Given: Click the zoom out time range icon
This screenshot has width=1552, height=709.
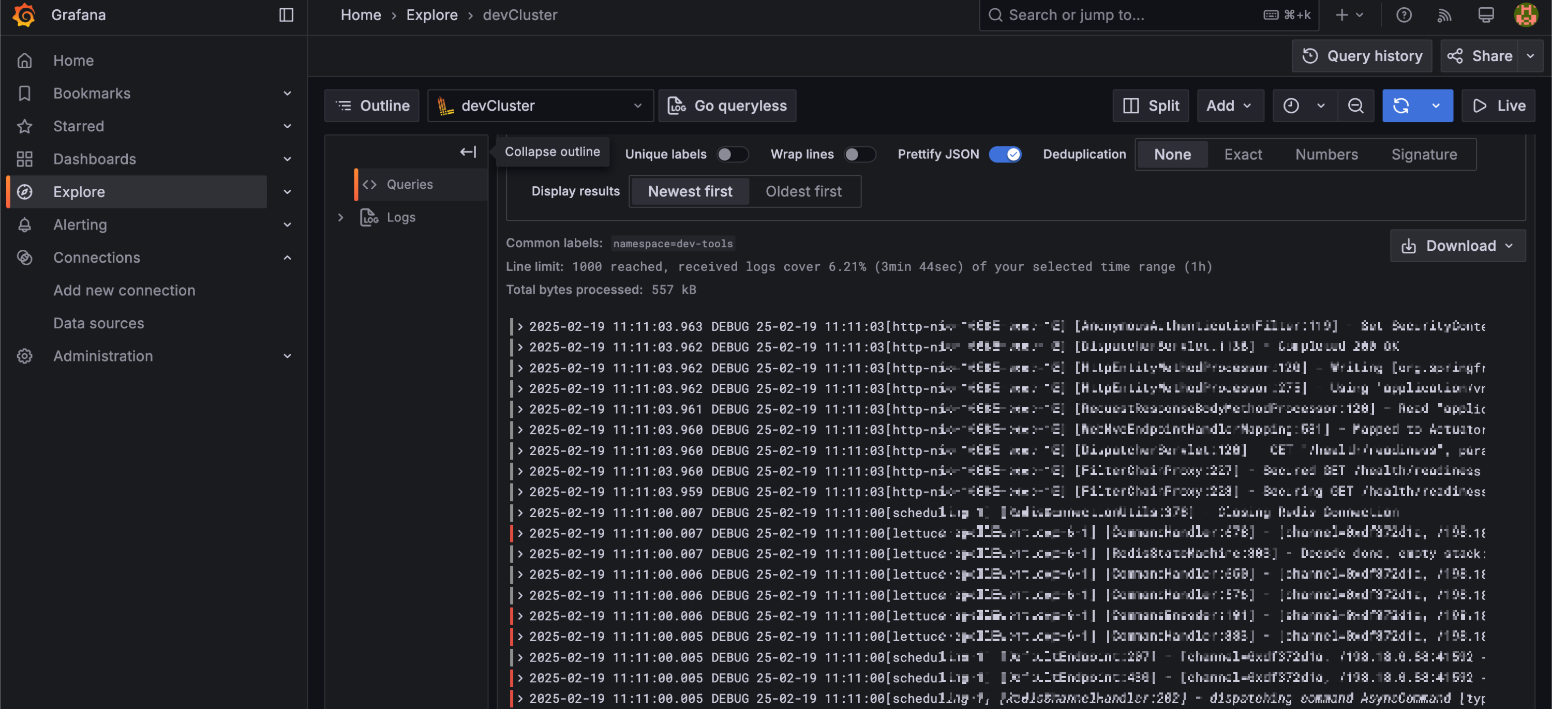Looking at the screenshot, I should [x=1355, y=105].
